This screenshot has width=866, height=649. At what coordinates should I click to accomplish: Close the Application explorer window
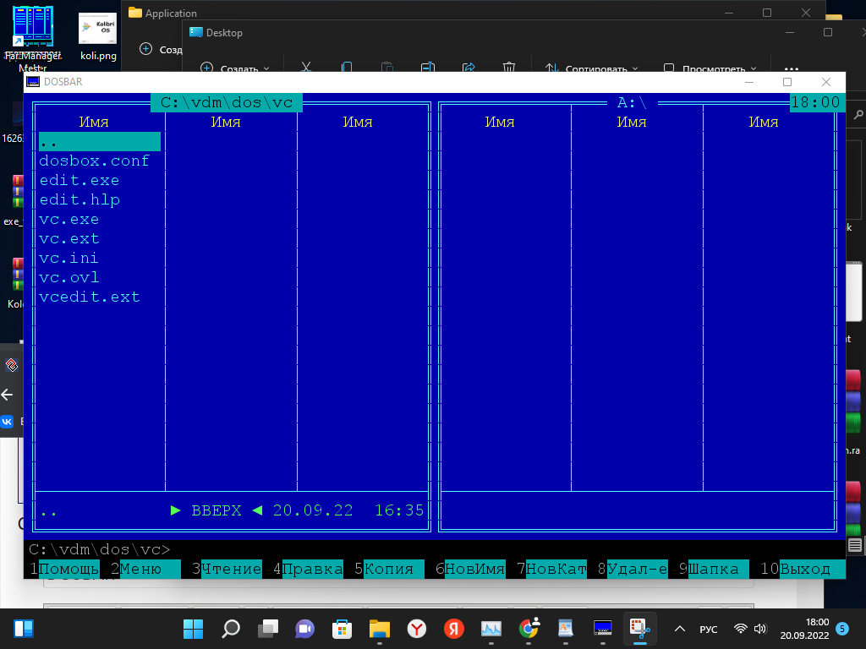[805, 13]
